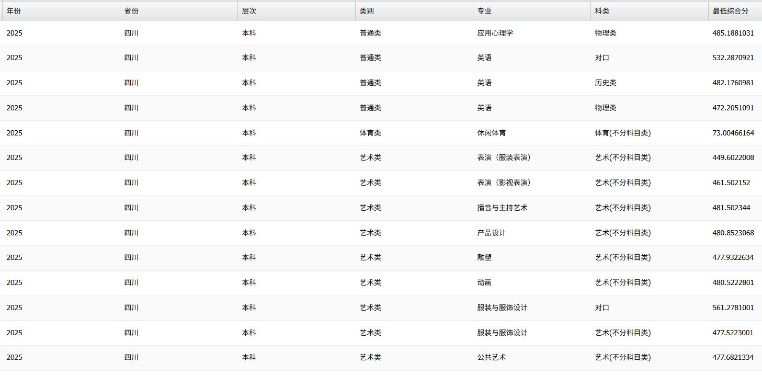Sort by 最低综合分 column header

735,11
